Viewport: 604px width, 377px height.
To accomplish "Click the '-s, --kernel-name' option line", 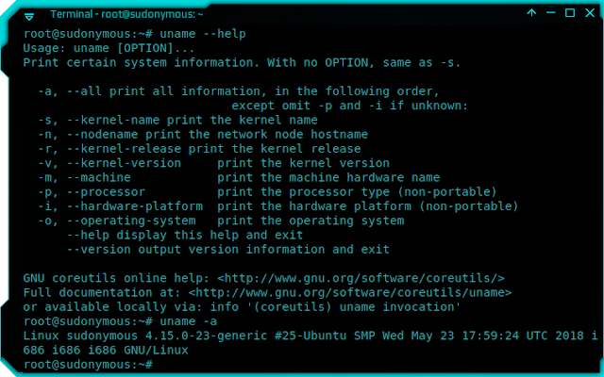I will [177, 120].
